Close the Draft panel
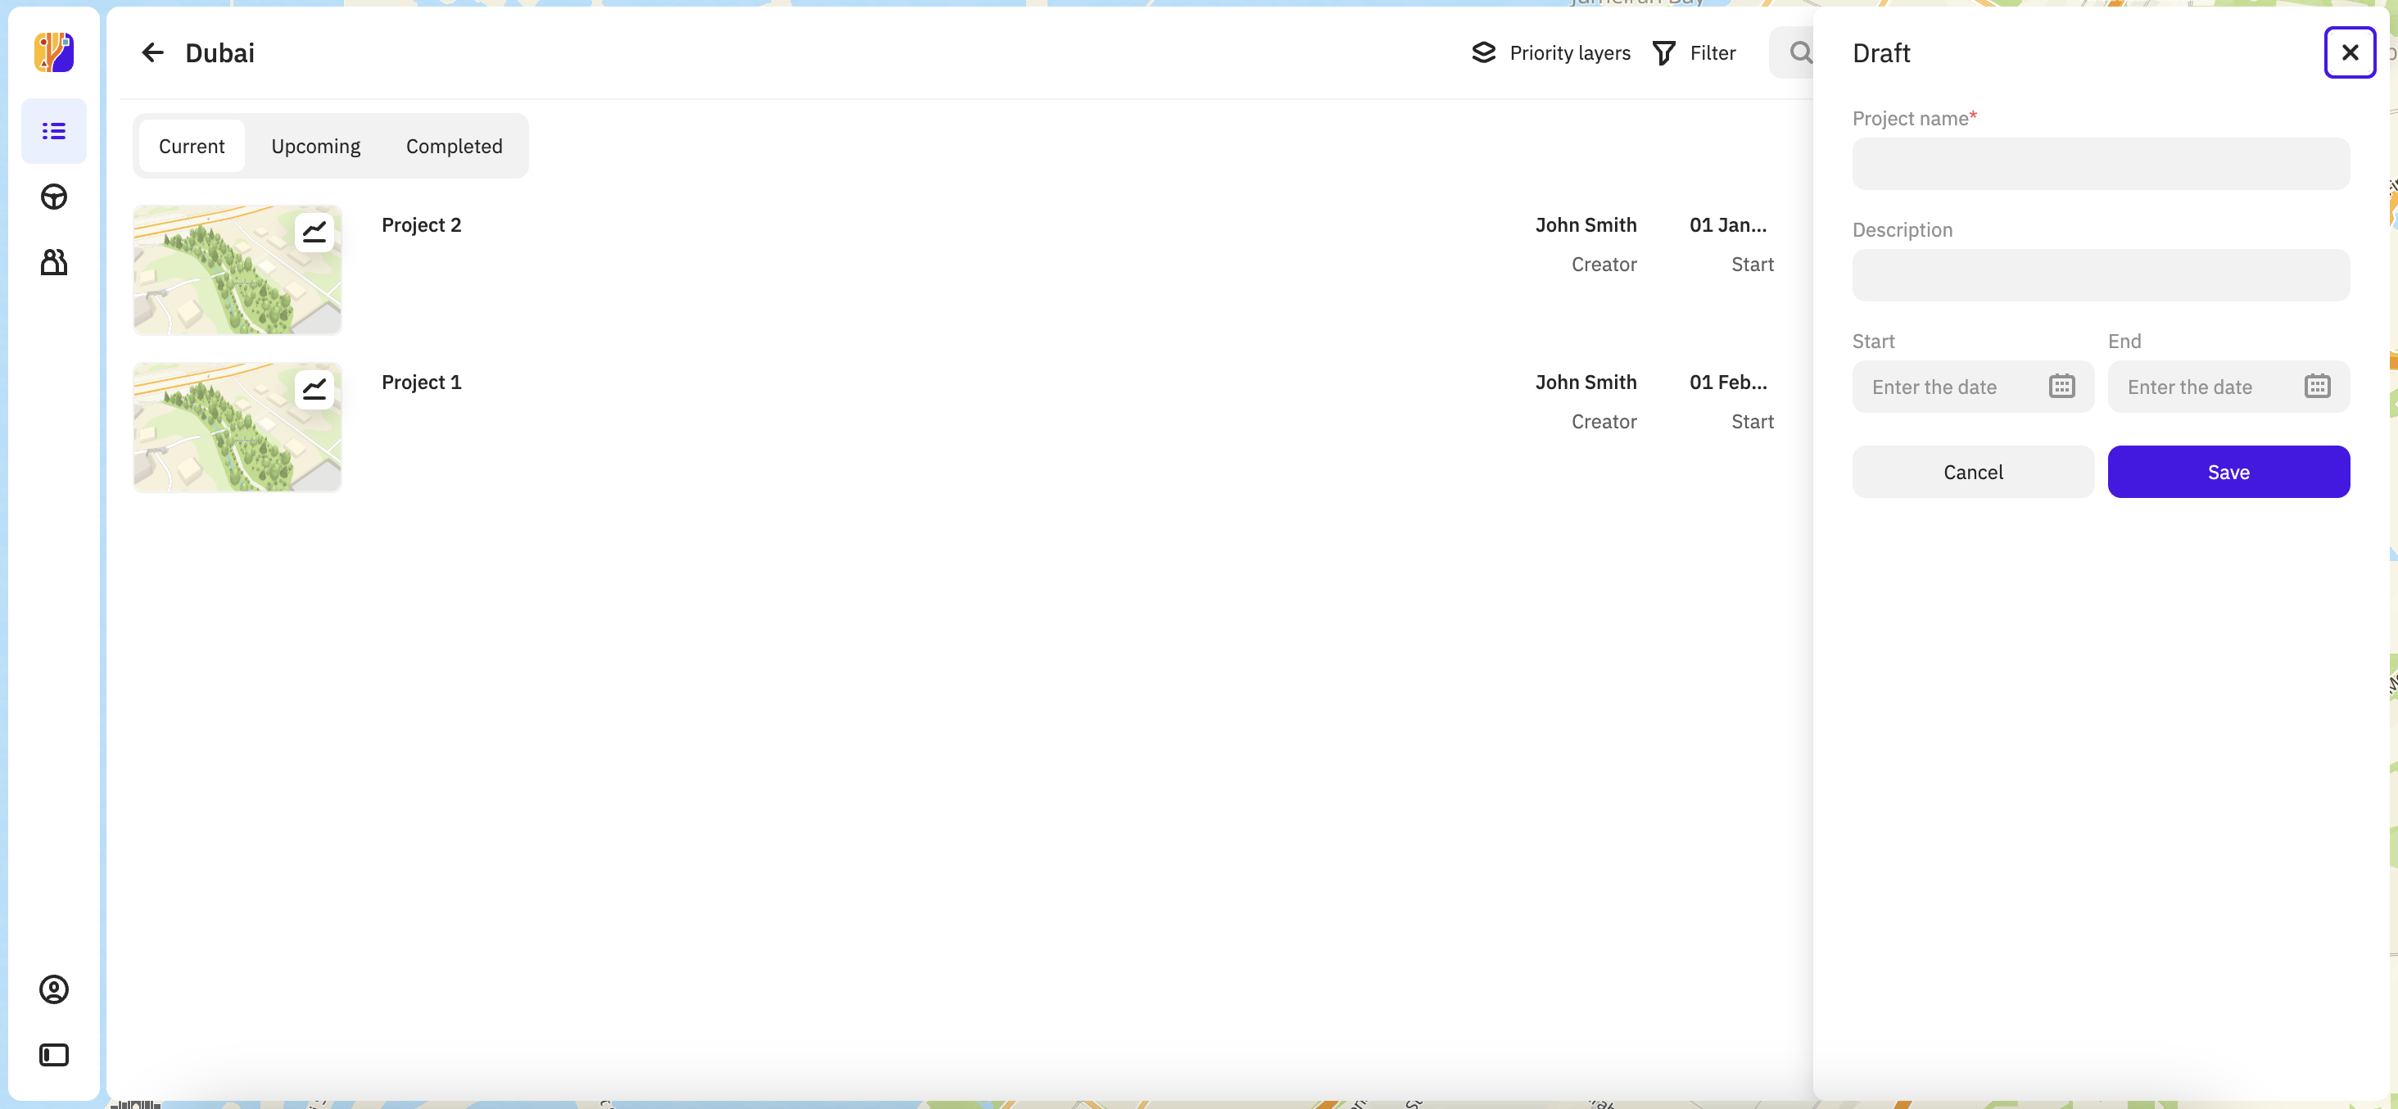Viewport: 2398px width, 1109px height. coord(2349,53)
